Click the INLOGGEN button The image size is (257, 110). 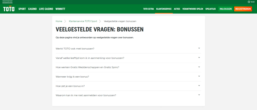coord(226,9)
